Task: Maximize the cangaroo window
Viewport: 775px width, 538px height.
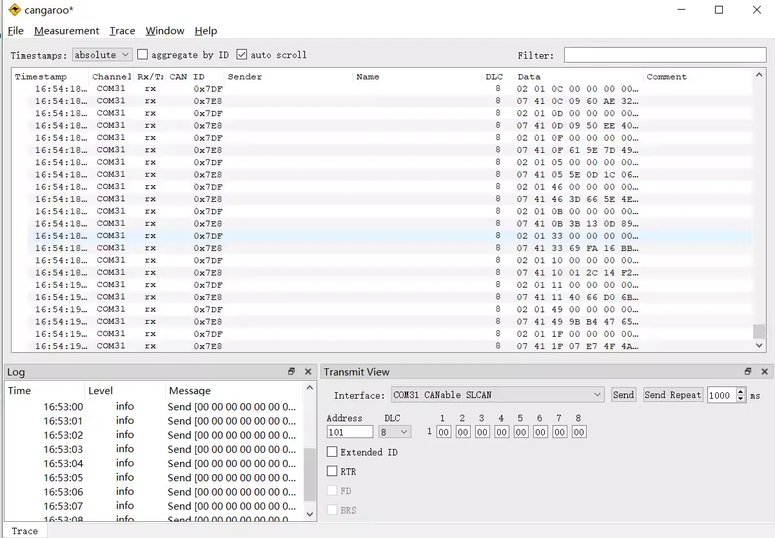Action: (719, 10)
